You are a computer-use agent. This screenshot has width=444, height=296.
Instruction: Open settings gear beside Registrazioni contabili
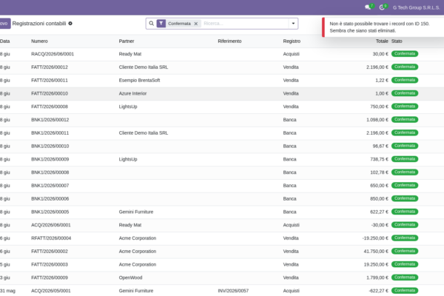tap(70, 24)
